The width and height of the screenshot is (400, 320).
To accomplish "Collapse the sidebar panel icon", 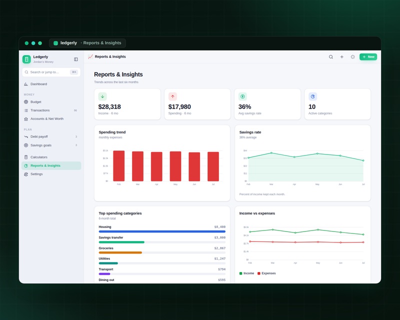I will pos(76,59).
